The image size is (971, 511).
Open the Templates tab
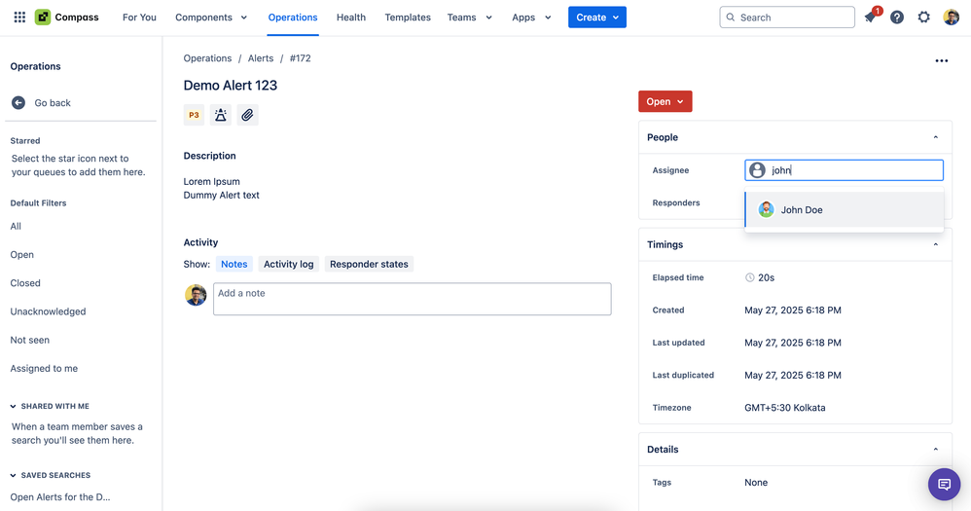point(408,18)
